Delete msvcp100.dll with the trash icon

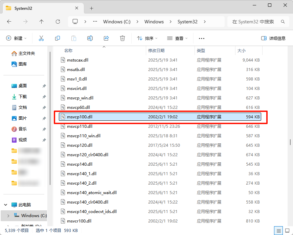[x=122, y=38]
